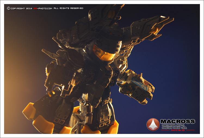Screen dimensions: 204x138
Task: Select the 'MAKUROSS SDF-1' caption line
Action: [x=173, y=126]
